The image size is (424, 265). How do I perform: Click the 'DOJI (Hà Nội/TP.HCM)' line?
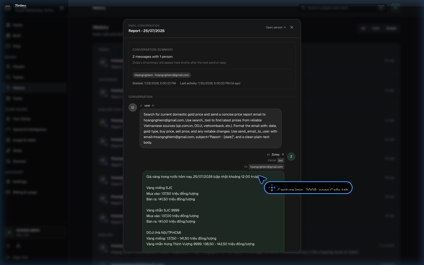pos(164,233)
